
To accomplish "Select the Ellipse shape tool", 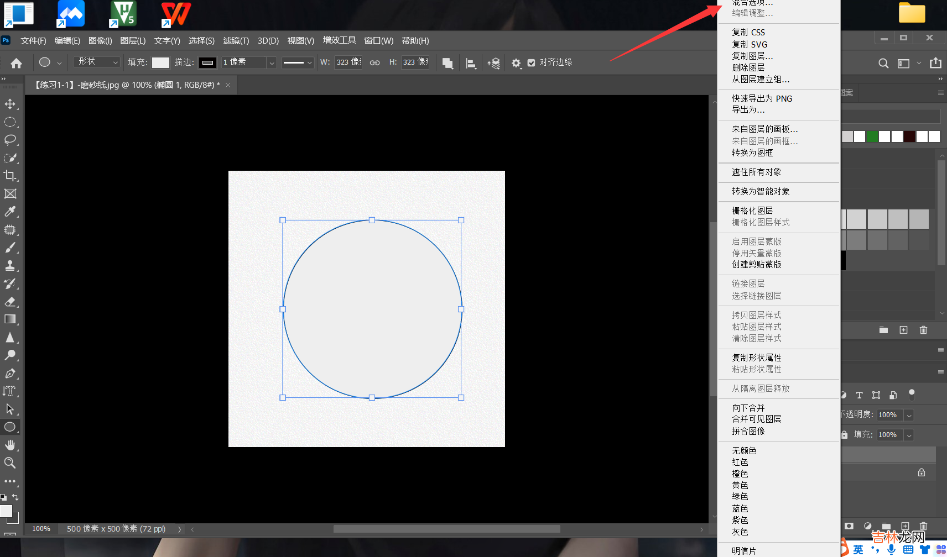I will coord(10,427).
